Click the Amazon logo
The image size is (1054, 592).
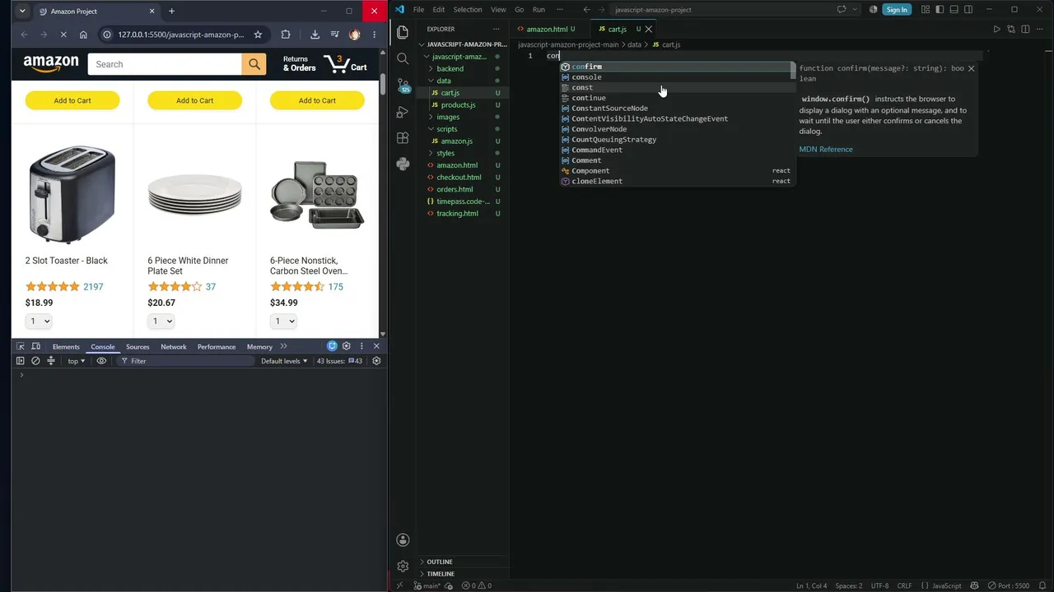tap(51, 64)
